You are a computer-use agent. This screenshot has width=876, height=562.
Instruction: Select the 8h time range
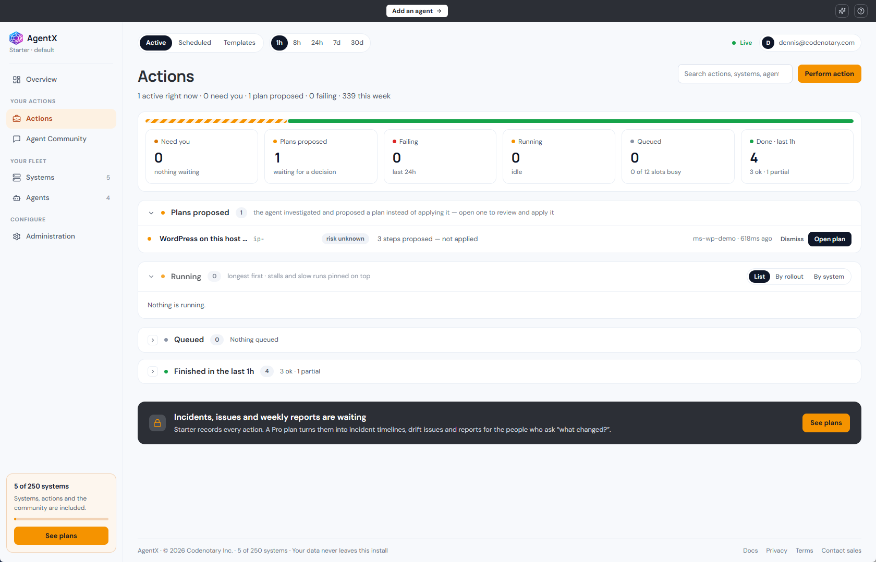point(297,43)
